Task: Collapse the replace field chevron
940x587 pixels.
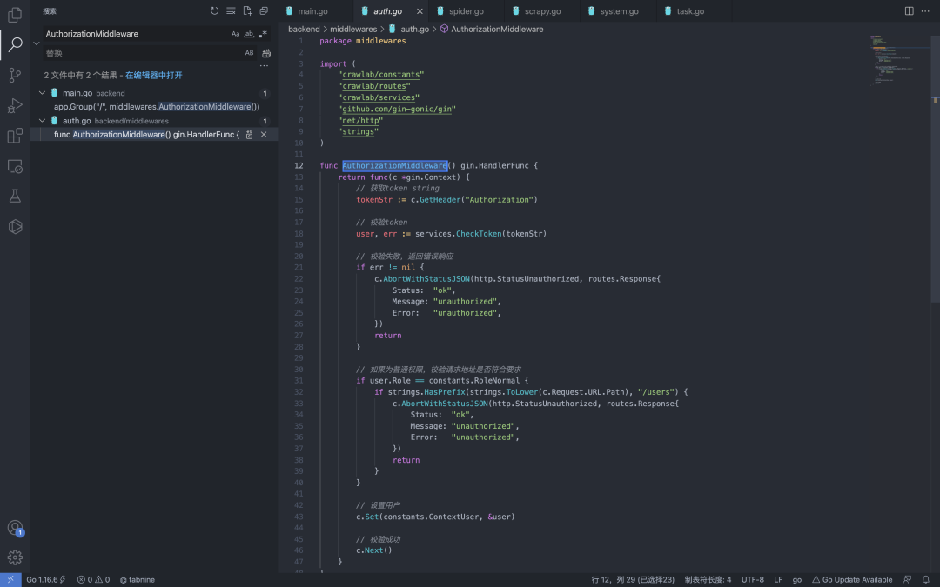Action: [x=37, y=43]
